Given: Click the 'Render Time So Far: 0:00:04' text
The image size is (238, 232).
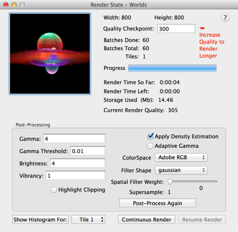Looking at the screenshot, I should tap(142, 82).
